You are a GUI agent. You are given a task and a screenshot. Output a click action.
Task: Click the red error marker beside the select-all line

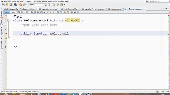(x=6, y=34)
